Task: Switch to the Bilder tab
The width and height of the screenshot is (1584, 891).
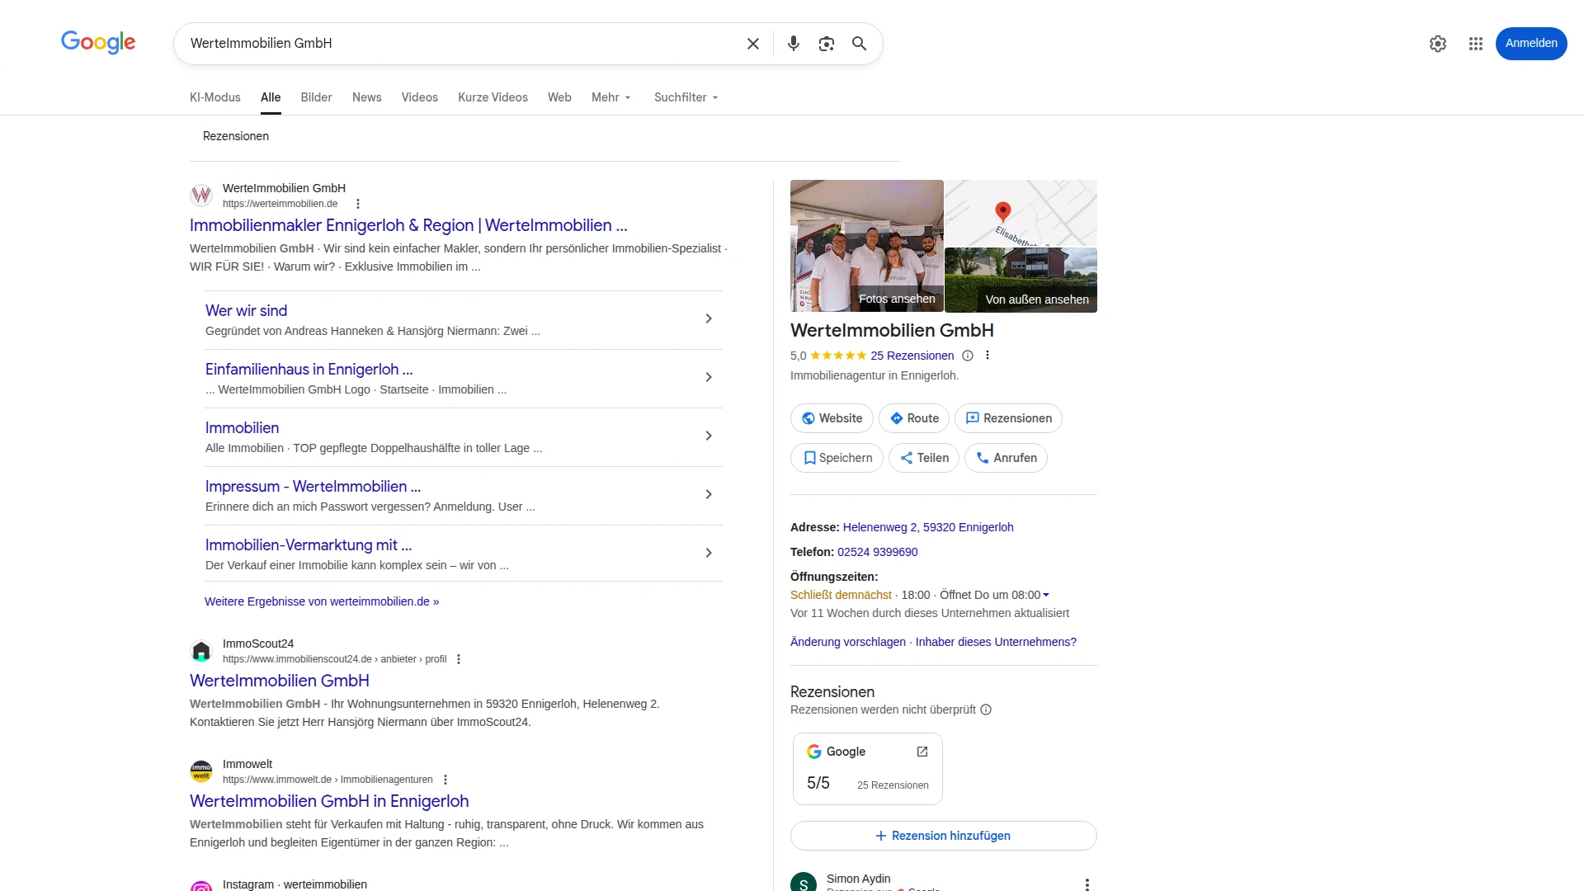Action: 316,97
